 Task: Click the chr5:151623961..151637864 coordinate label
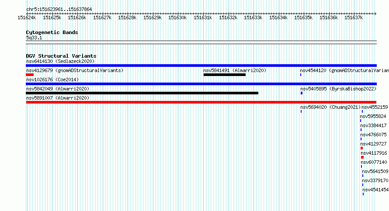[x=59, y=9]
